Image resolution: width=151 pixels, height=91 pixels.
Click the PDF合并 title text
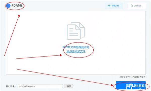pos(17,6)
